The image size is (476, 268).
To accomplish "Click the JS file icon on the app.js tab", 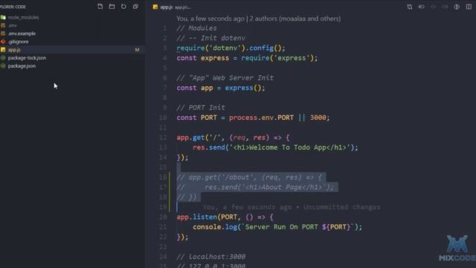I will (155, 7).
